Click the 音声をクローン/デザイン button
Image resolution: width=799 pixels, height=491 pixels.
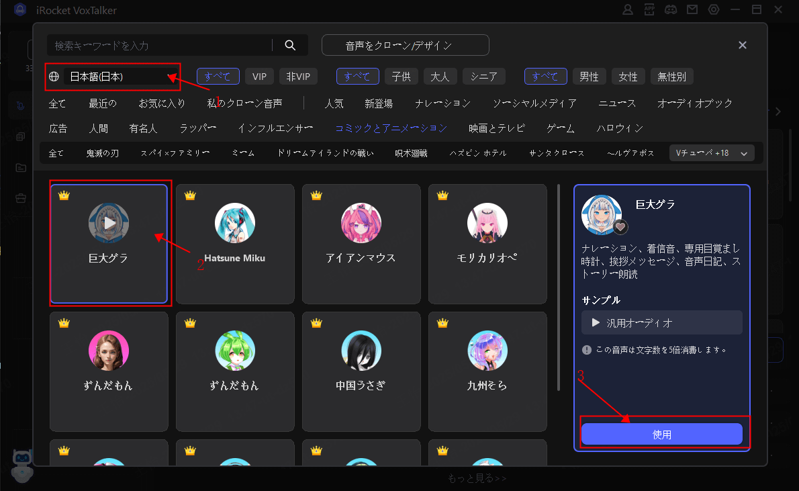pos(405,45)
